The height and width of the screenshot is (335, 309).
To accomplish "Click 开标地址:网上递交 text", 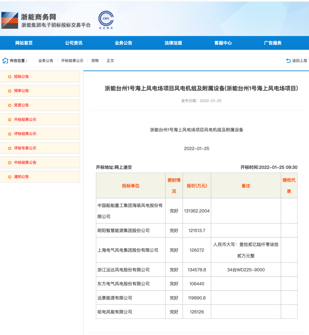I will click(114, 167).
